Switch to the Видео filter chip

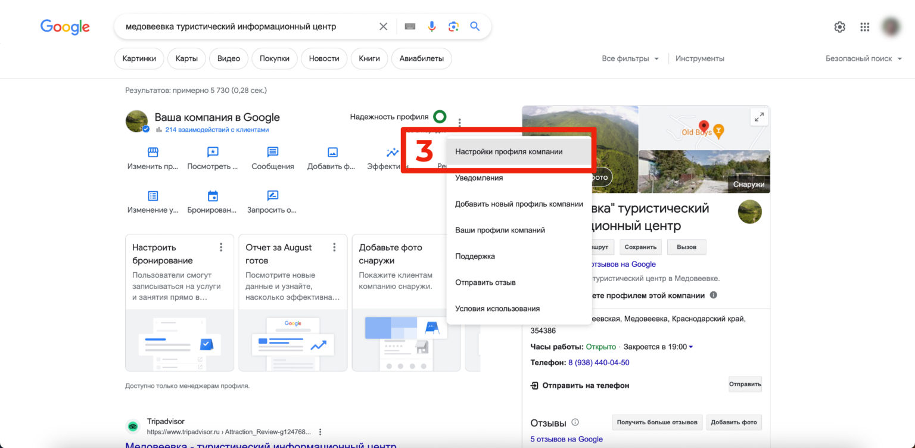coord(229,58)
